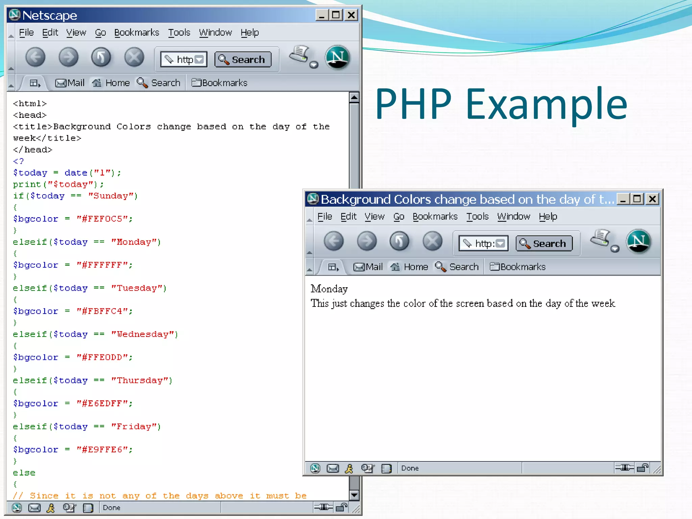Open print options arrow in Background Colors window

tap(615, 249)
